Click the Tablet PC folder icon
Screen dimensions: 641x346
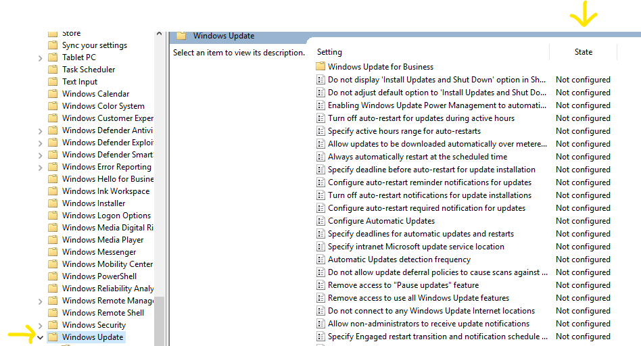(x=53, y=57)
